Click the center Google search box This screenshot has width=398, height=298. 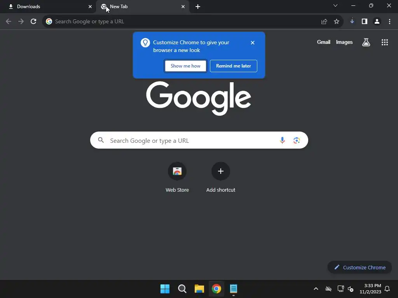(199, 140)
